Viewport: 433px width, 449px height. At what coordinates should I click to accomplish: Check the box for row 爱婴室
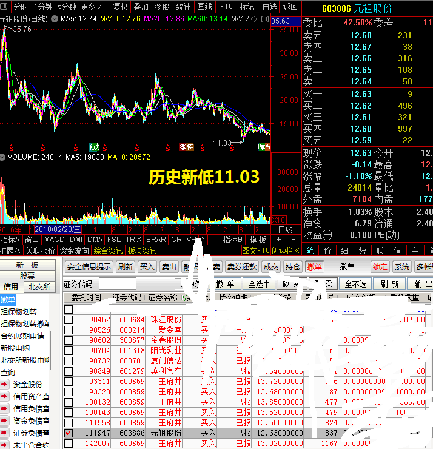tap(69, 330)
